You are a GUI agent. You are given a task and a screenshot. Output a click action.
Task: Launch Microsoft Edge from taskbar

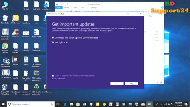tap(65, 104)
